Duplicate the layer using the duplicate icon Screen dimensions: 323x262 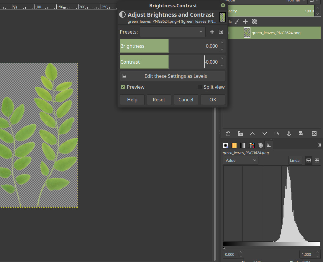tap(276, 134)
